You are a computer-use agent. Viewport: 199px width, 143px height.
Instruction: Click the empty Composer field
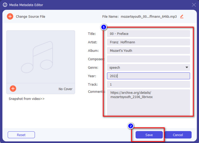point(148,59)
